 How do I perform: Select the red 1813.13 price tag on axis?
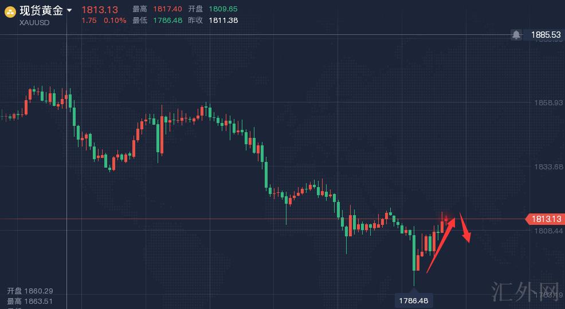pos(545,219)
